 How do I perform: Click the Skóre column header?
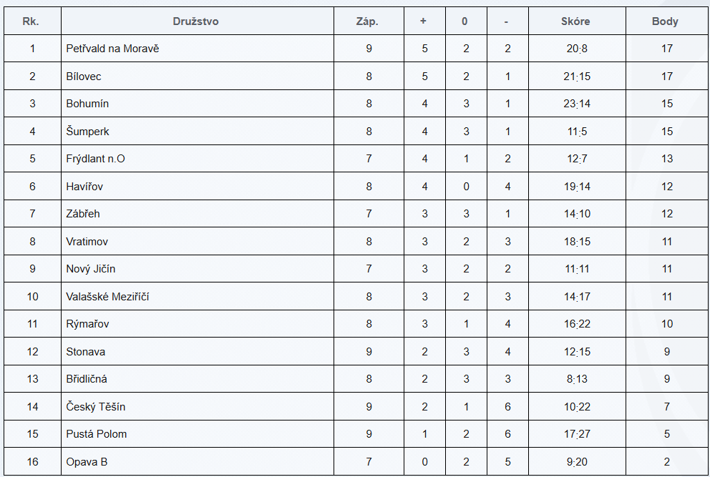click(x=575, y=21)
